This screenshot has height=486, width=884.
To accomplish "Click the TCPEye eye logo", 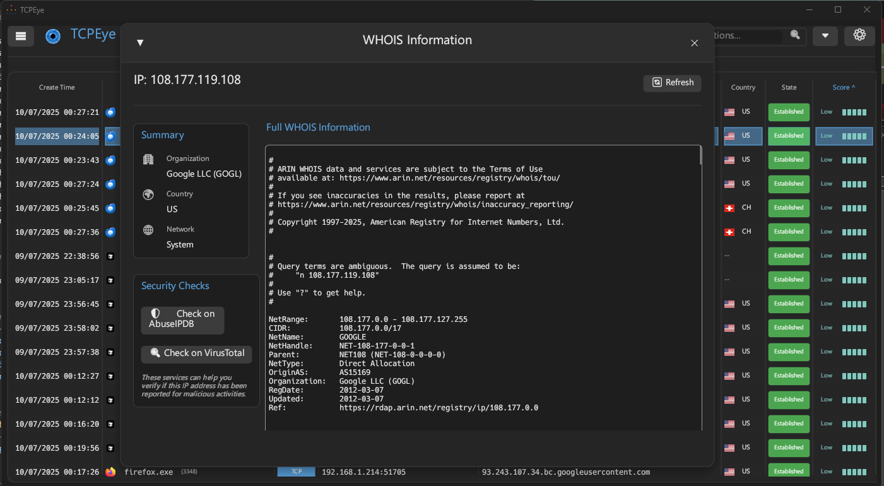I will pos(53,36).
